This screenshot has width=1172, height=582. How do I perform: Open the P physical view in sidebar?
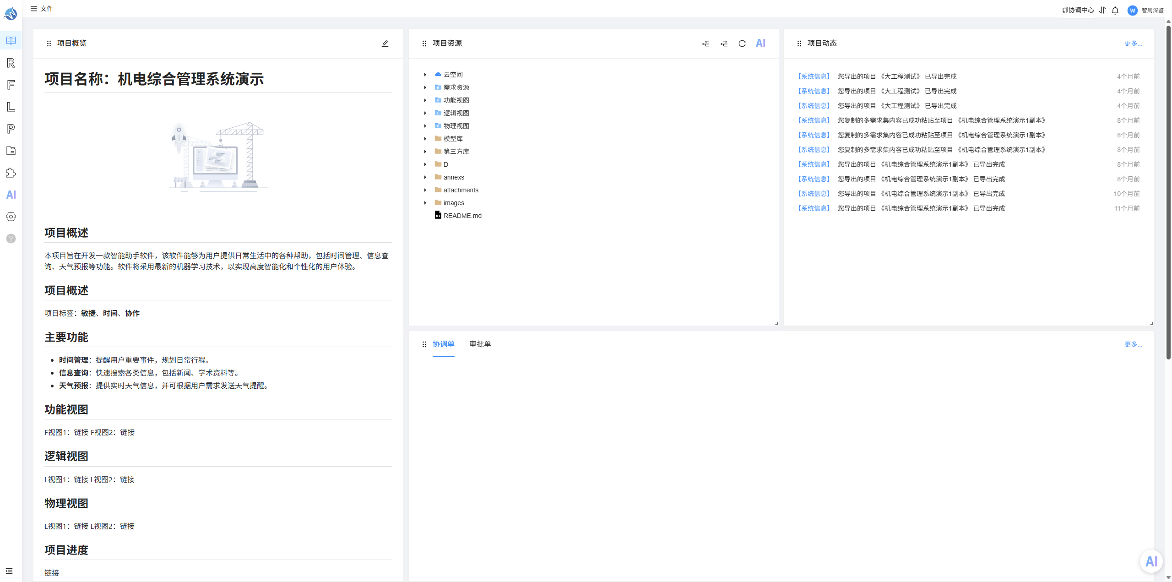11,129
